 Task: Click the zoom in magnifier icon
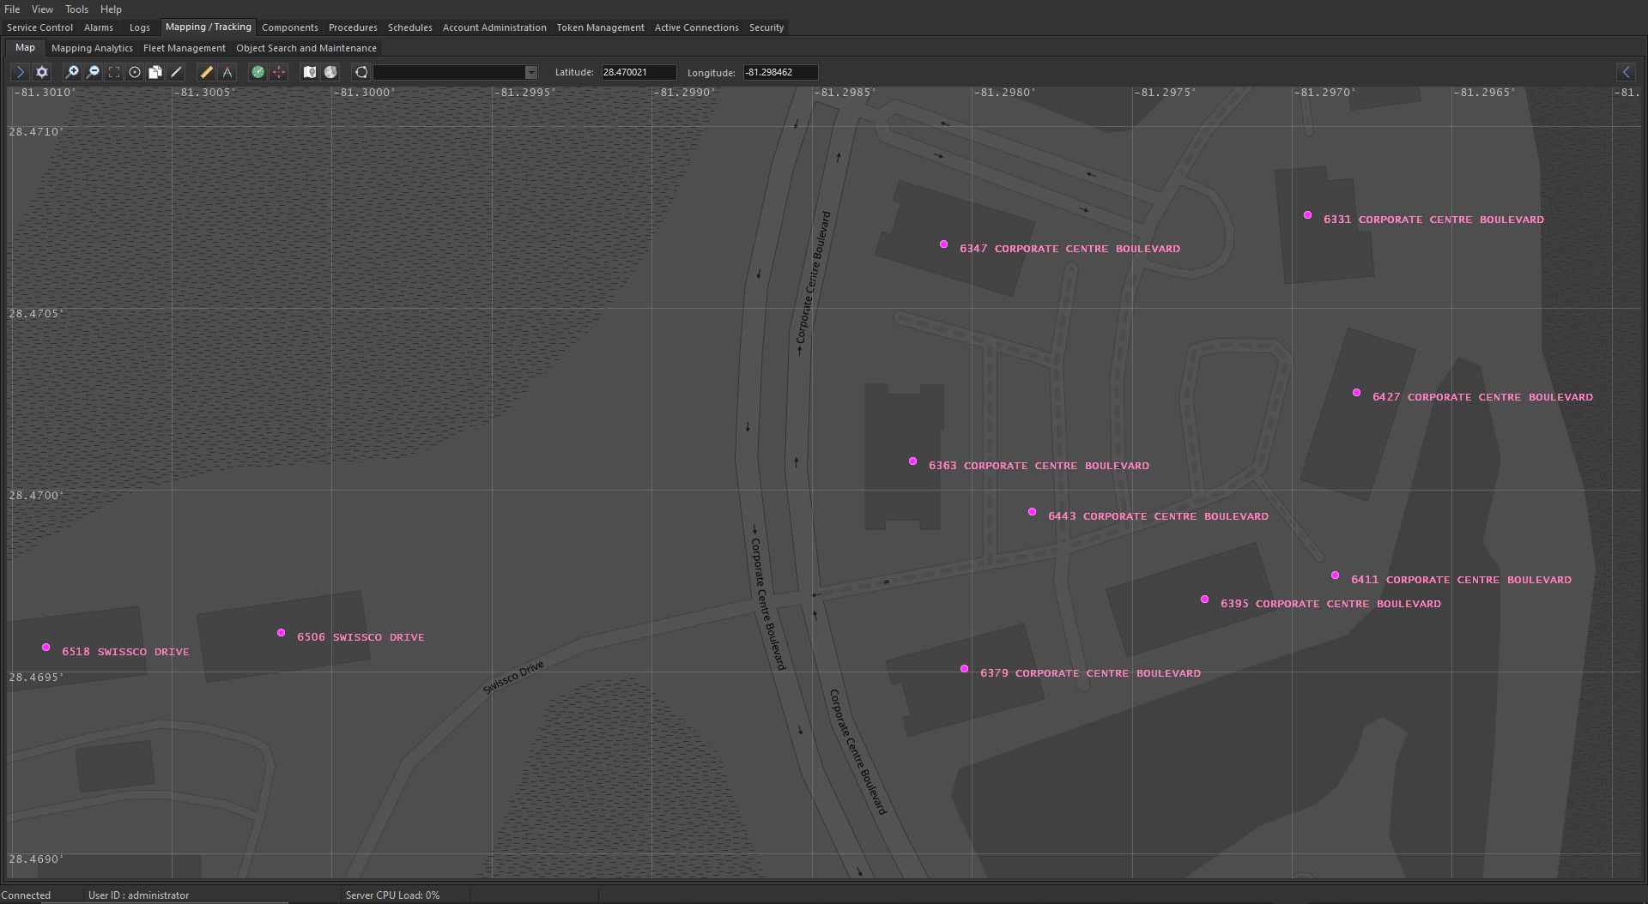tap(72, 72)
